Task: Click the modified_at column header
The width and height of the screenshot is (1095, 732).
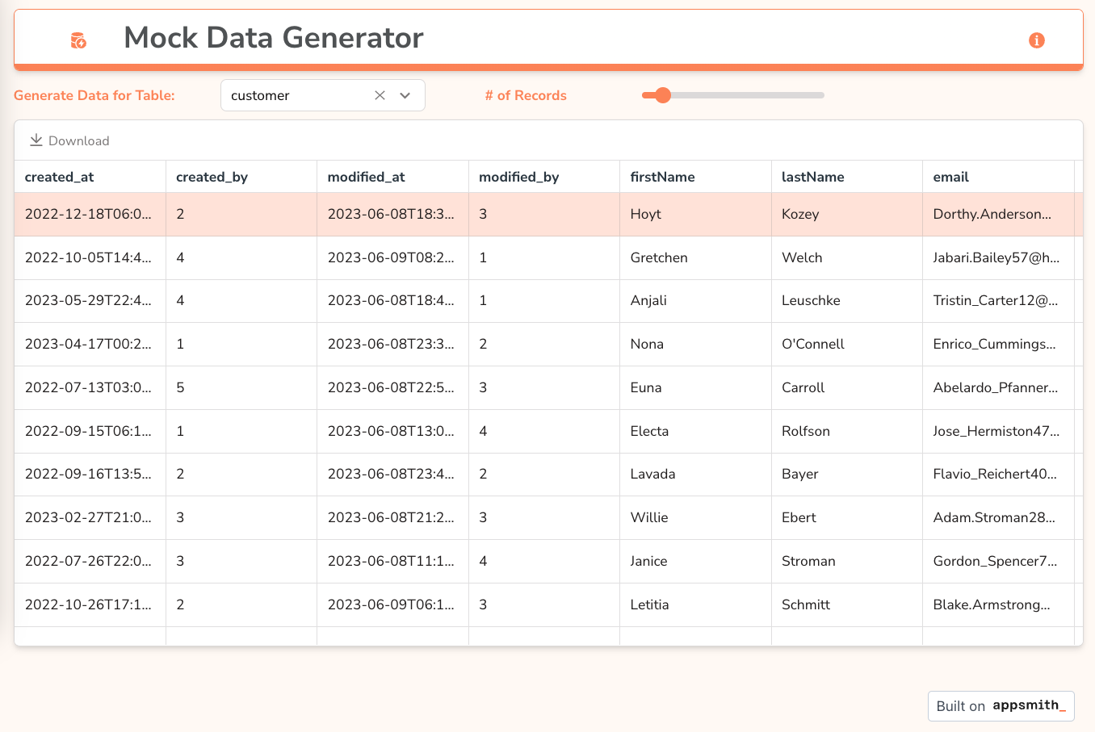Action: pyautogui.click(x=366, y=177)
